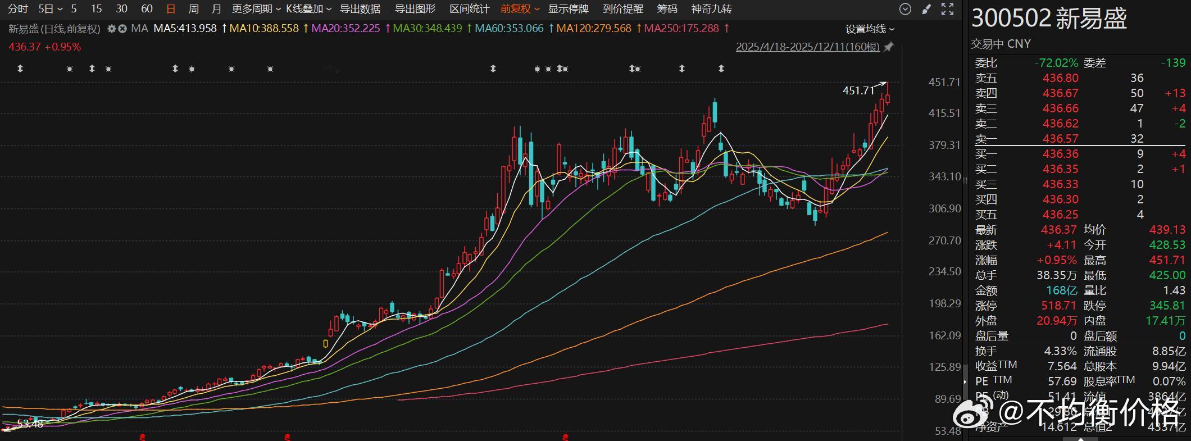
Task: Expand the 更多周期 dropdown
Action: tap(257, 9)
